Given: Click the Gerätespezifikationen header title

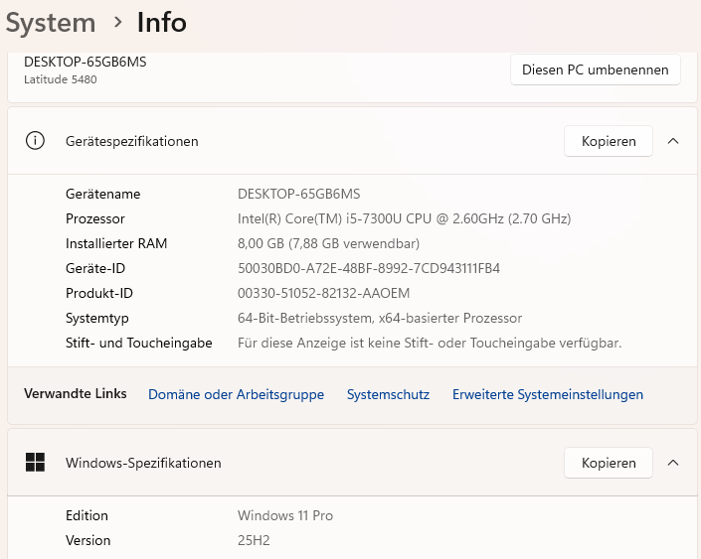Looking at the screenshot, I should [x=132, y=141].
